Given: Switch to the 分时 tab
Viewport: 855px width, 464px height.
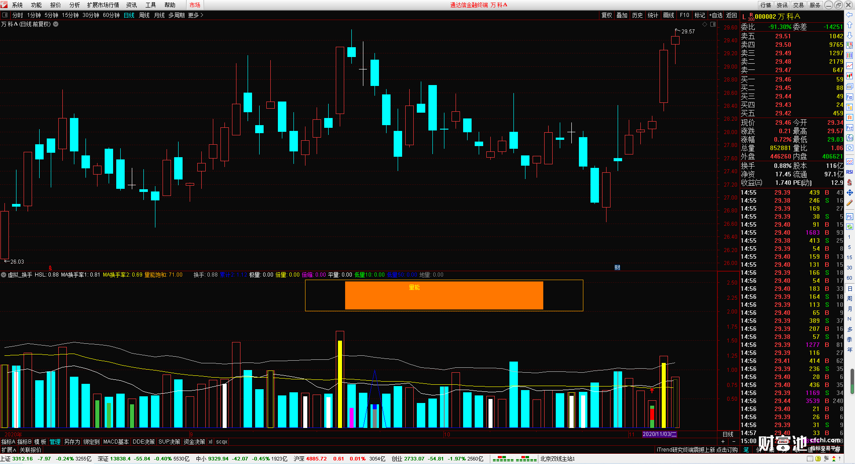Looking at the screenshot, I should [x=18, y=15].
